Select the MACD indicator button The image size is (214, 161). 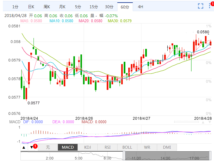pos(68,147)
